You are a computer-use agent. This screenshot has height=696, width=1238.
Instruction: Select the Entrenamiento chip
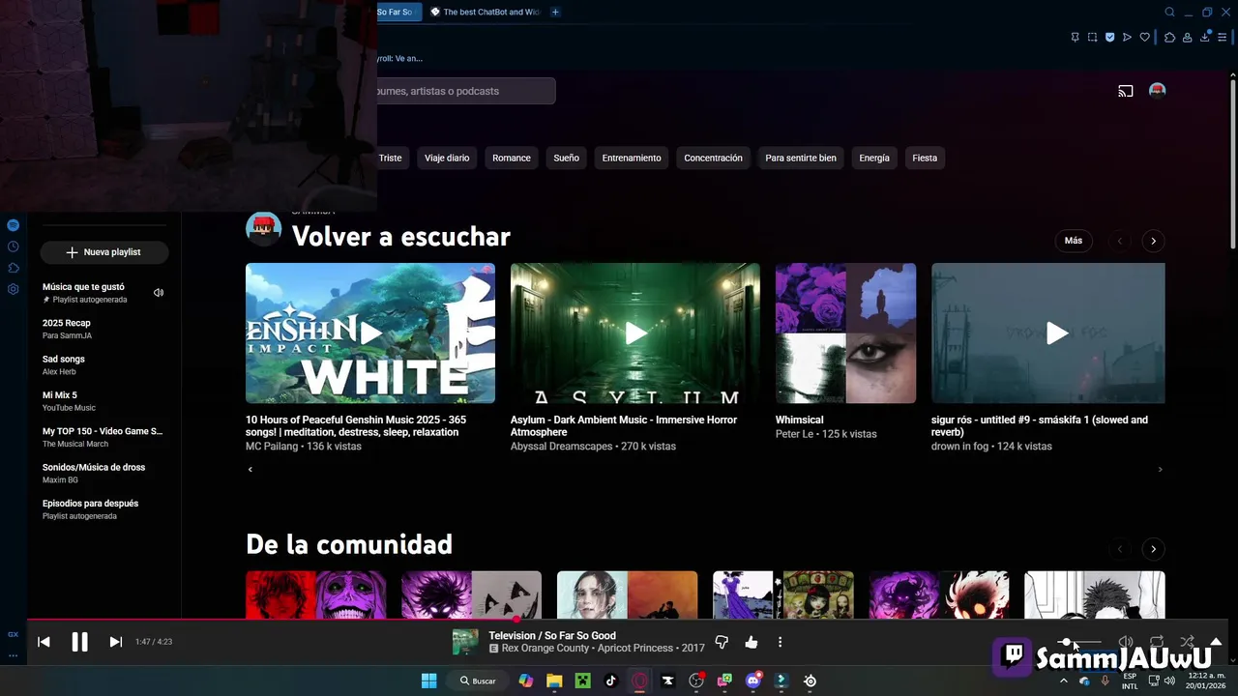coord(632,158)
